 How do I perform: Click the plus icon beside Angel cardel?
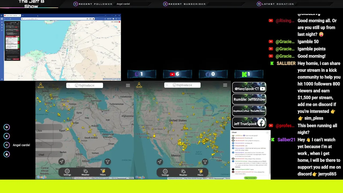pyautogui.click(x=7, y=145)
